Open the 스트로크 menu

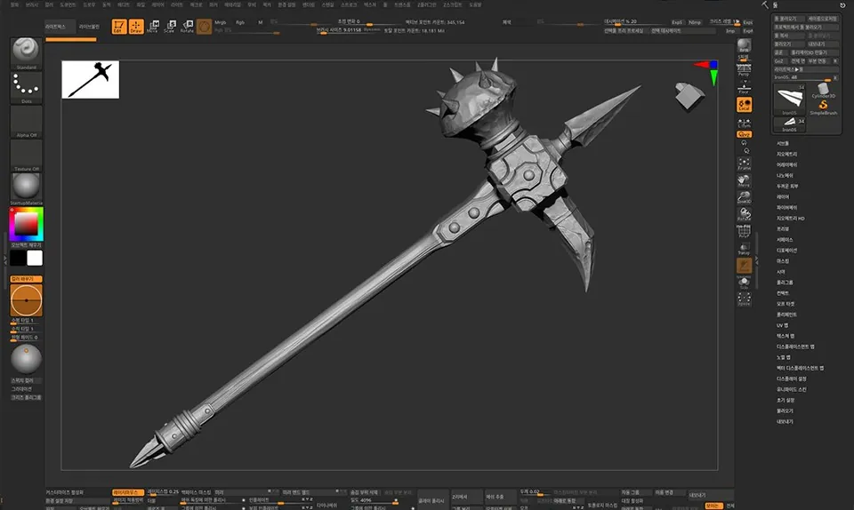click(x=349, y=4)
